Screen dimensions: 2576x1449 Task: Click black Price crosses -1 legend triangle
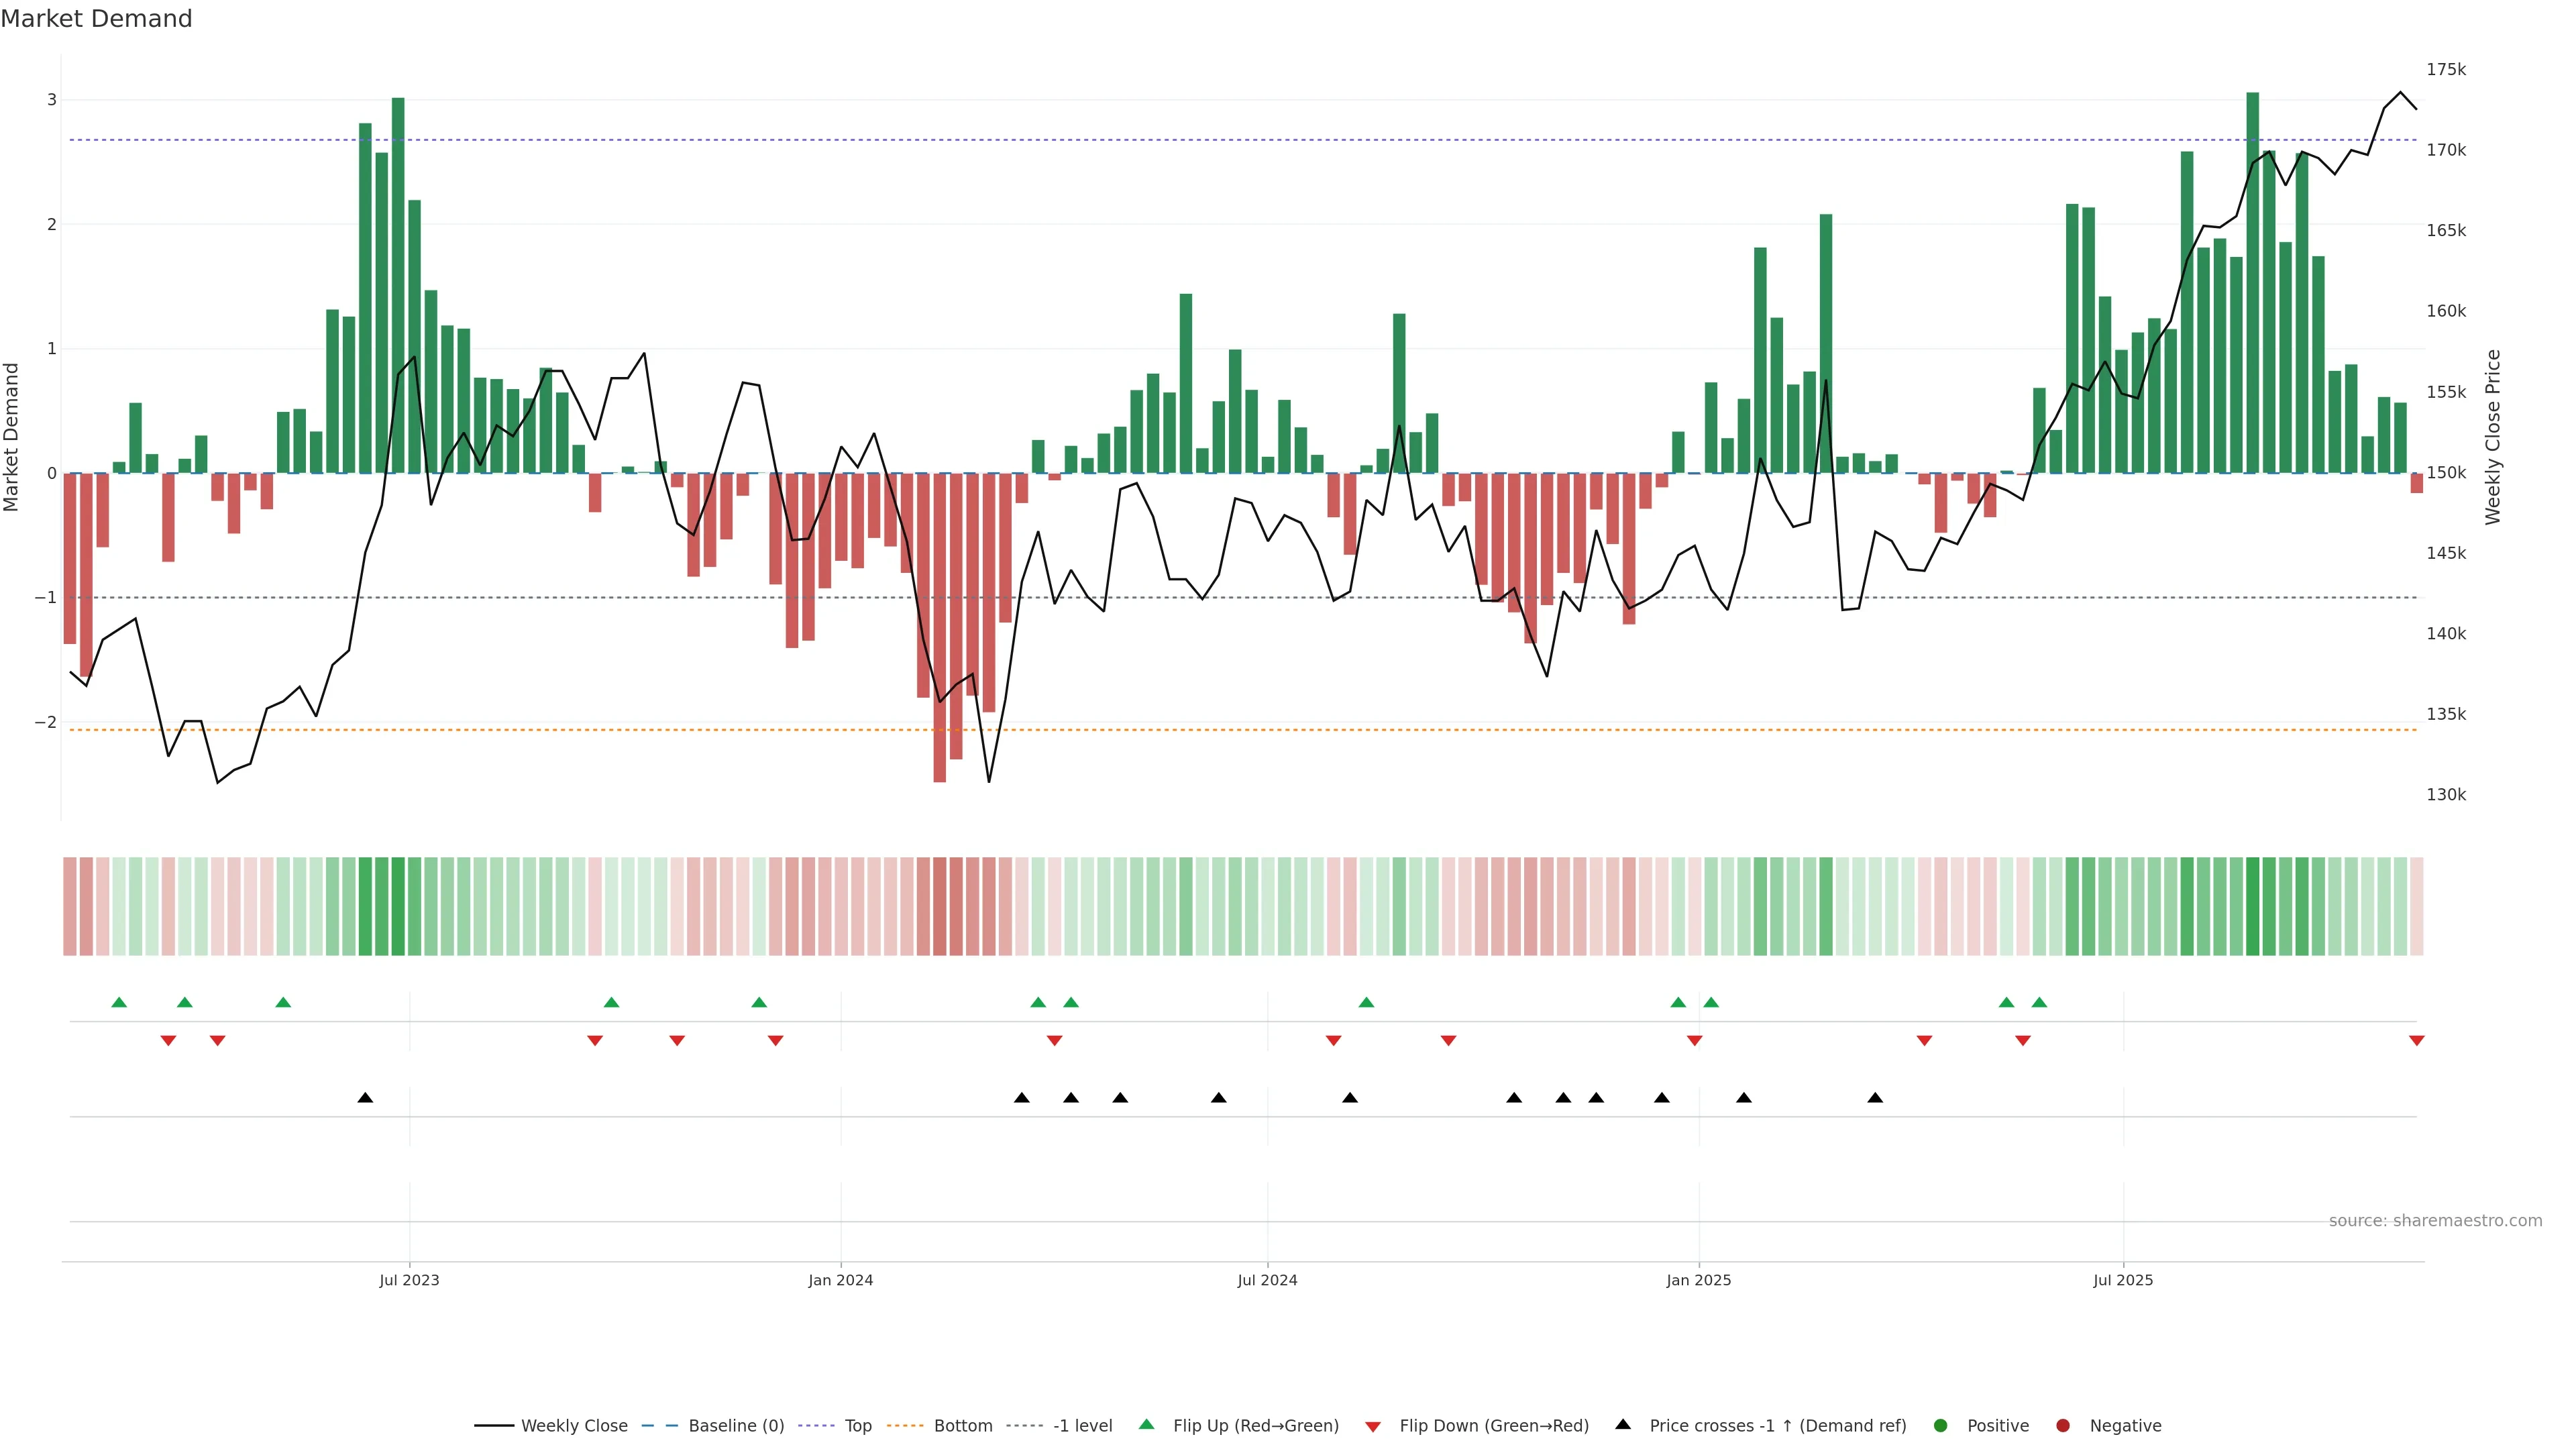(x=1622, y=1424)
